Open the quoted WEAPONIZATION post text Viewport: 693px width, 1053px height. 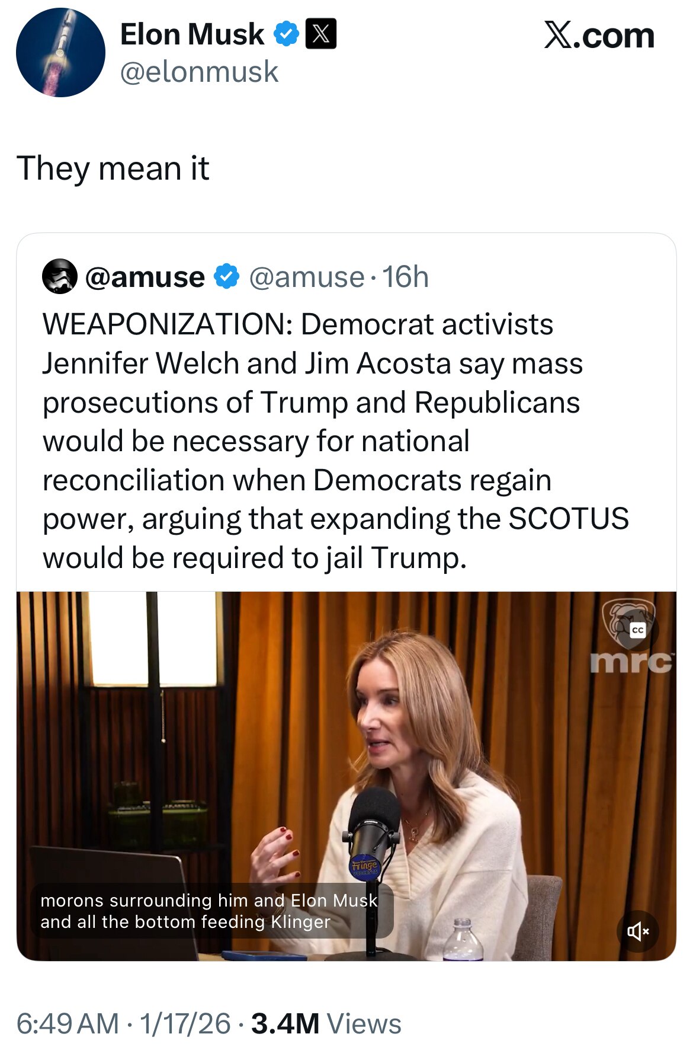tap(335, 441)
